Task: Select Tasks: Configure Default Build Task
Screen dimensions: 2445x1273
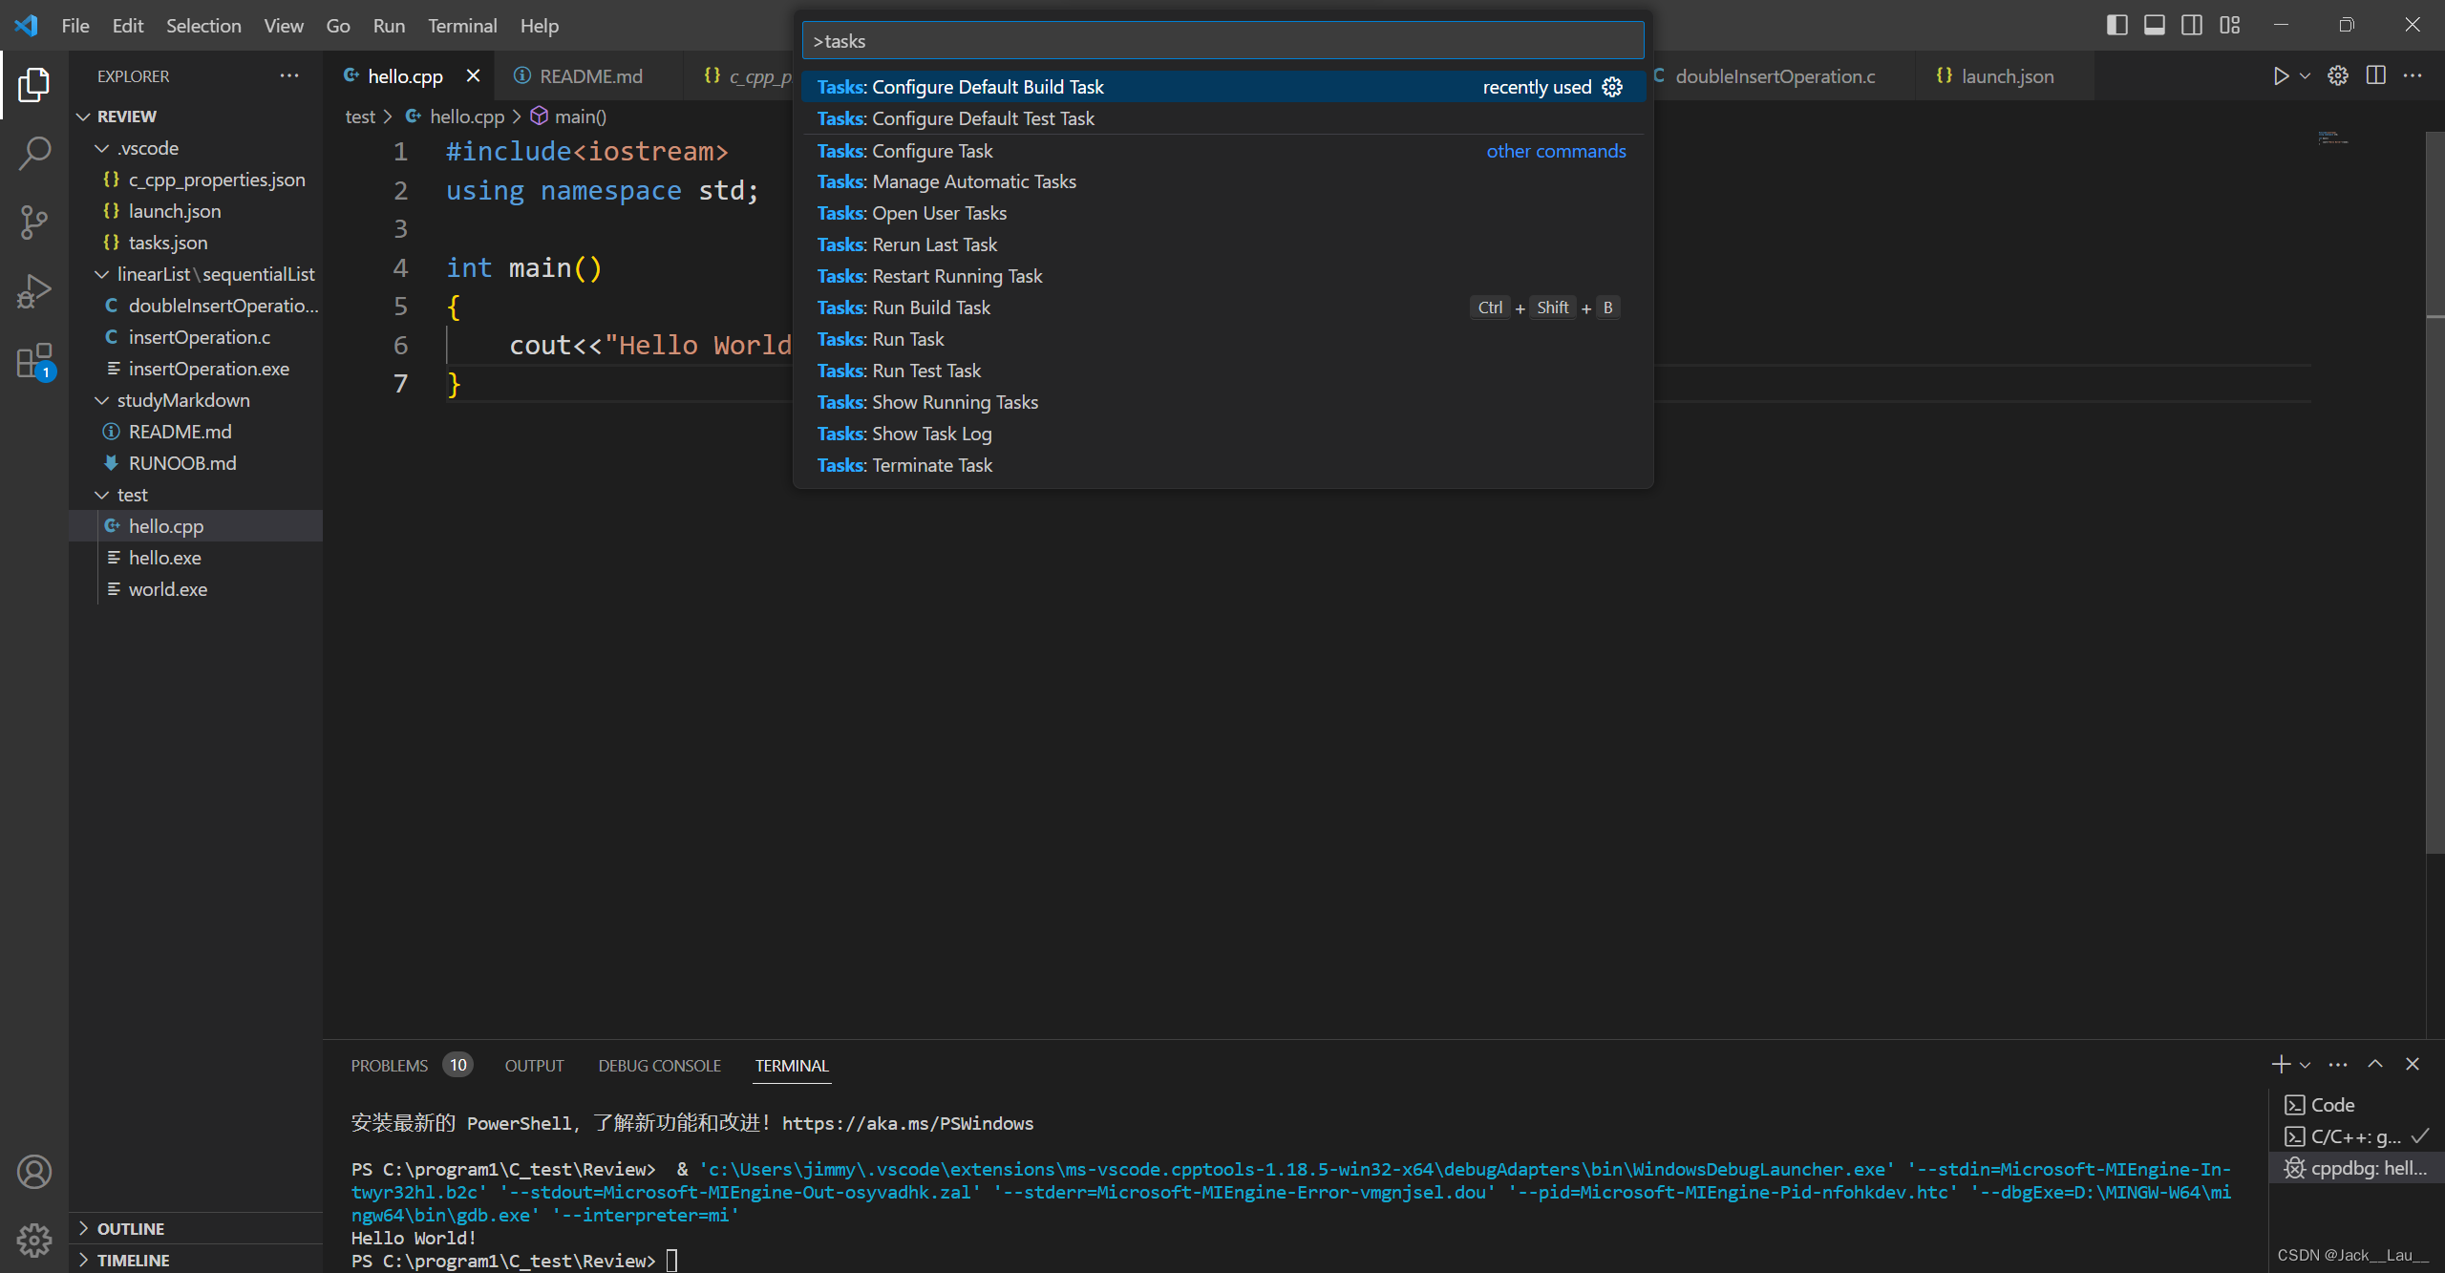Action: (1222, 87)
